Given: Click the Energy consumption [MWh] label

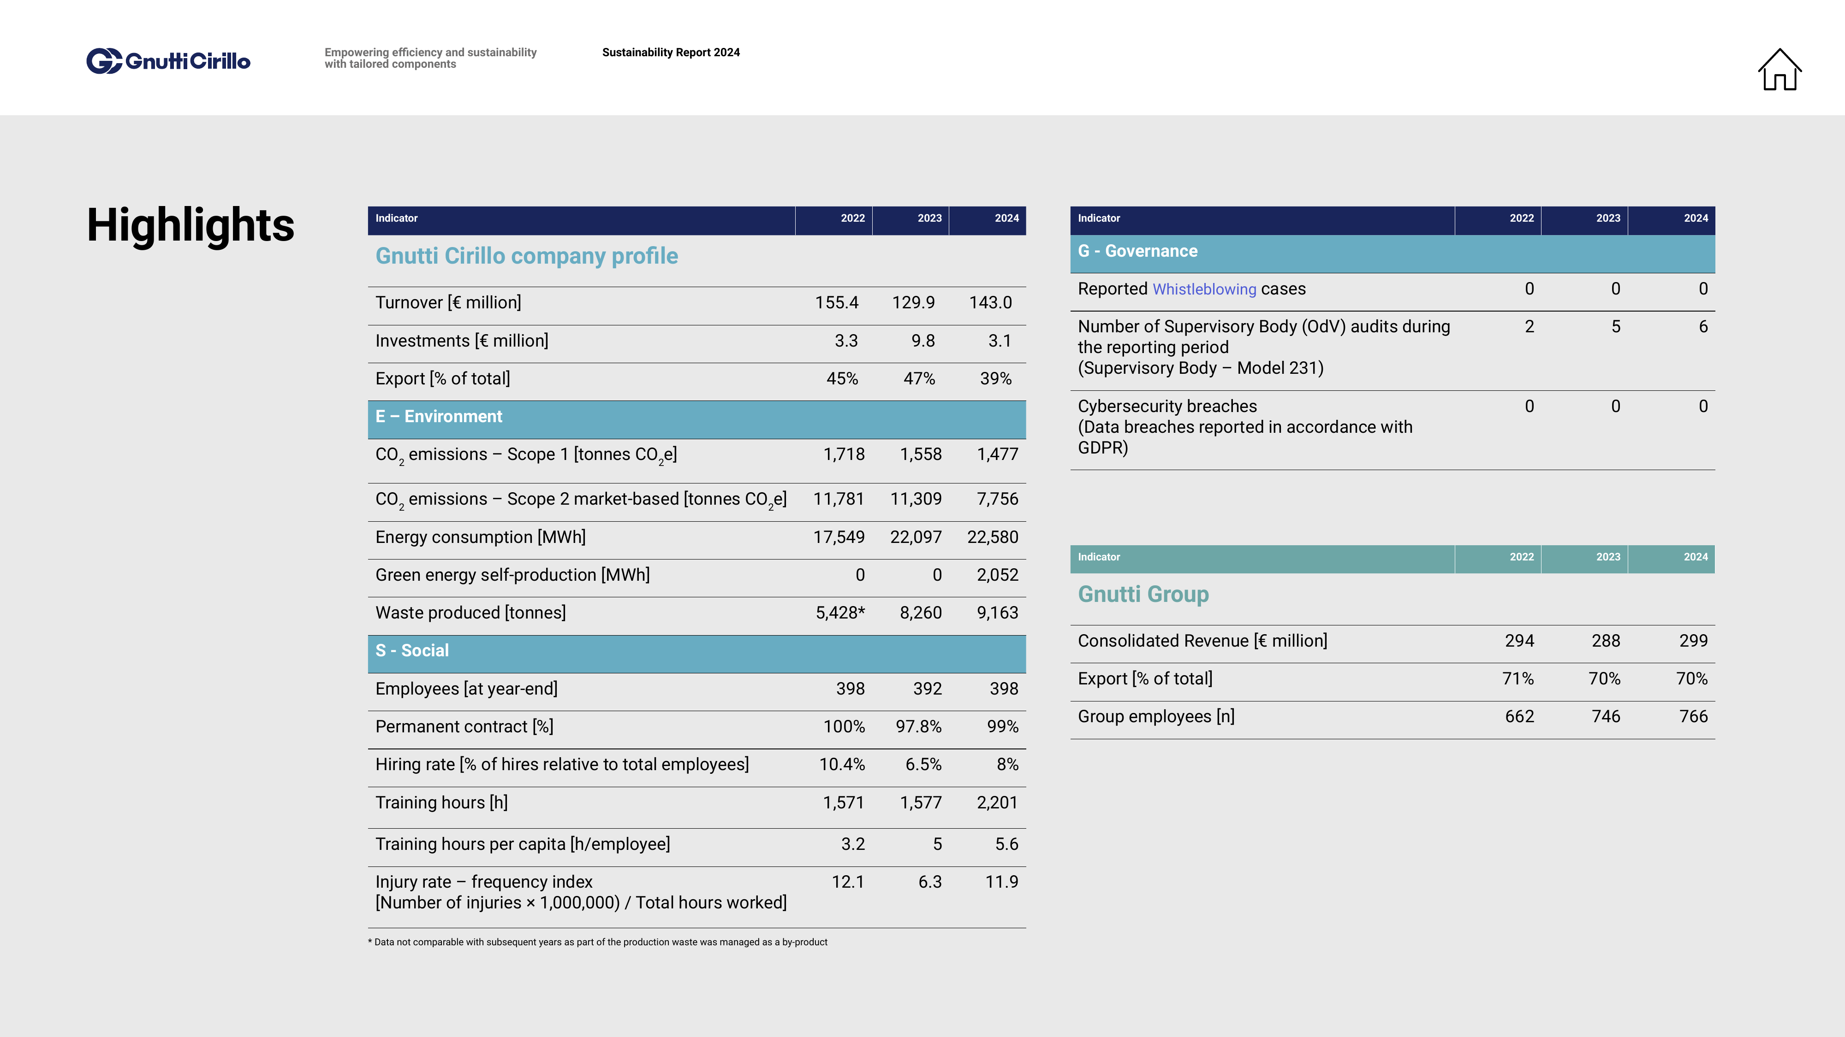Looking at the screenshot, I should coord(481,537).
